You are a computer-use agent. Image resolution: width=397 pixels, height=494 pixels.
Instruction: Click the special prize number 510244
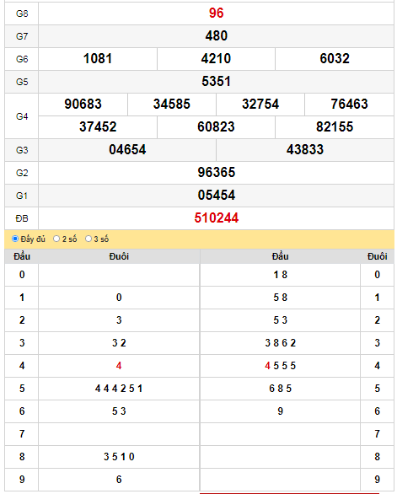point(216,218)
